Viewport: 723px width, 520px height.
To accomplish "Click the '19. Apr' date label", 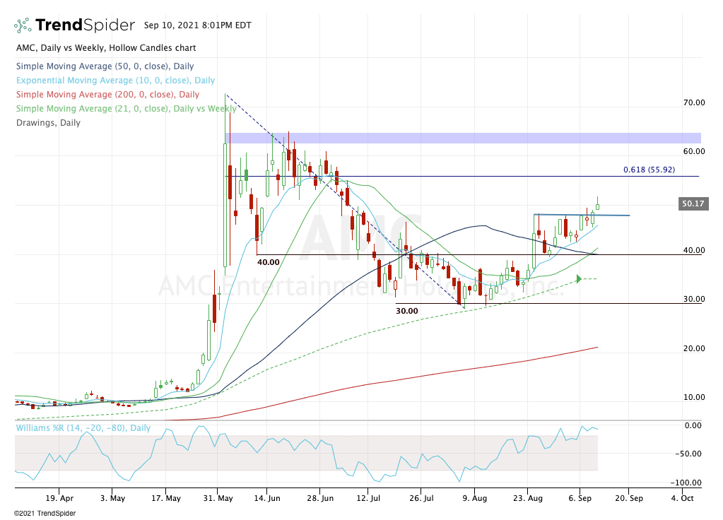I will (x=59, y=498).
